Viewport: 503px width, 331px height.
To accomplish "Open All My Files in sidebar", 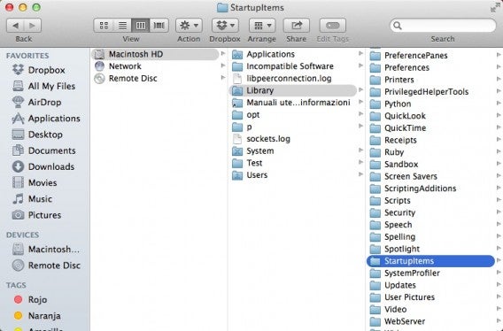I will [44, 86].
